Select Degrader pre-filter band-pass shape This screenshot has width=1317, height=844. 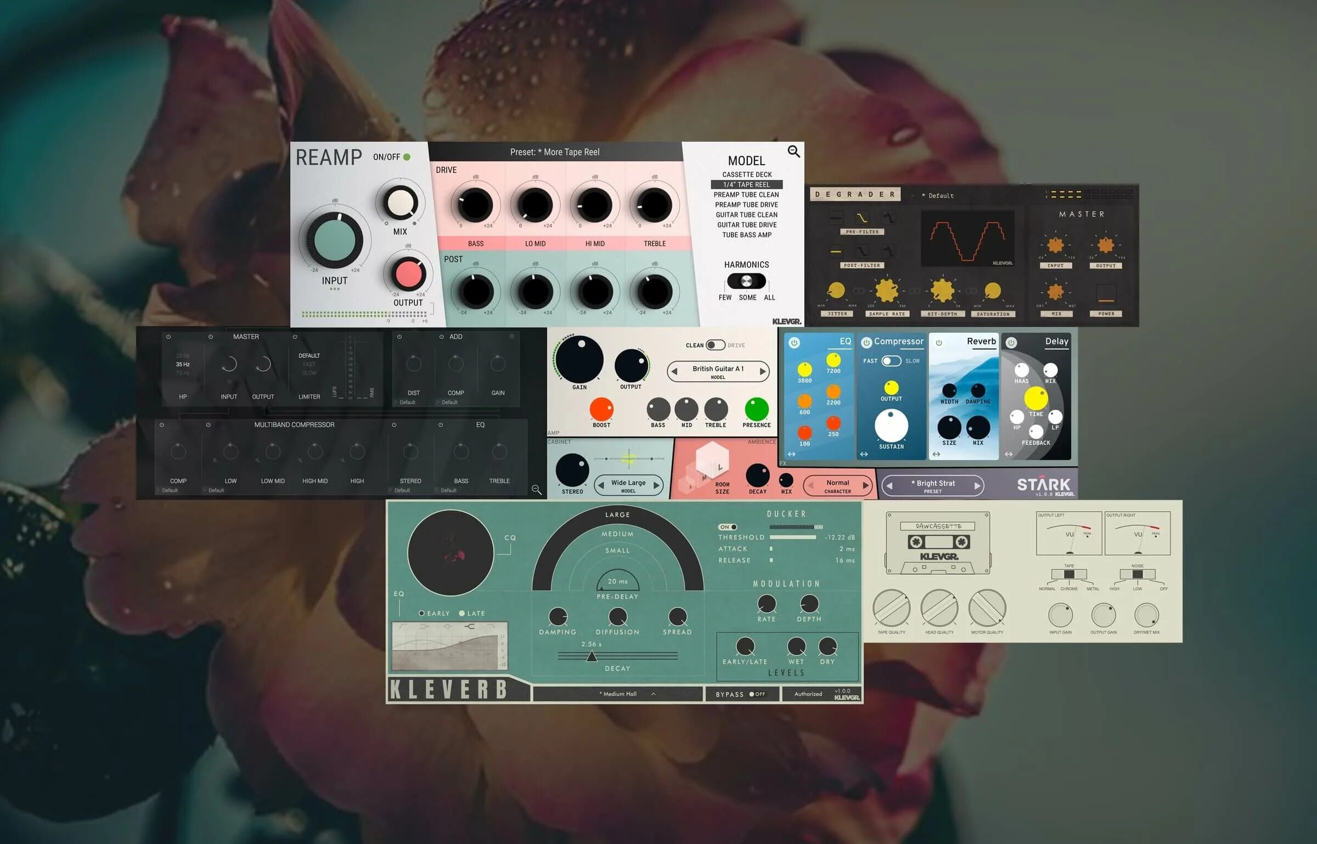pyautogui.click(x=888, y=218)
